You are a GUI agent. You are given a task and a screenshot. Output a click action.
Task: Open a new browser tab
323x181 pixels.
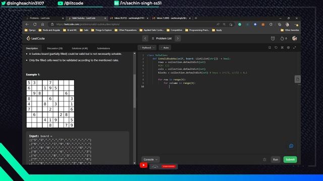click(196, 18)
